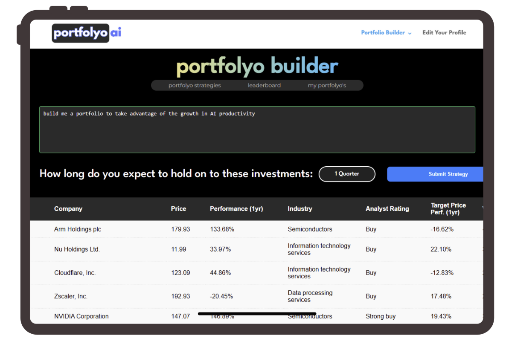Viewport: 512px width, 341px height.
Task: Switch to portfolyo strategies tab
Action: [195, 85]
